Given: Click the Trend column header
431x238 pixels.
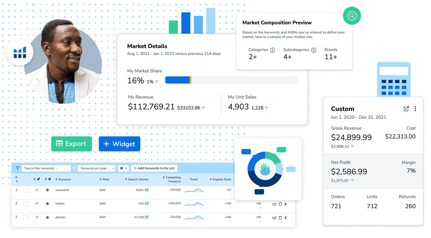Looking at the screenshot, I should click(194, 179).
